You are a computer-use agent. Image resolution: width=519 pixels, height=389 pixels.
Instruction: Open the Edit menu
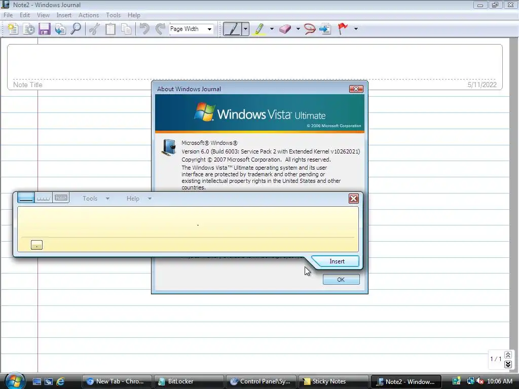(25, 15)
